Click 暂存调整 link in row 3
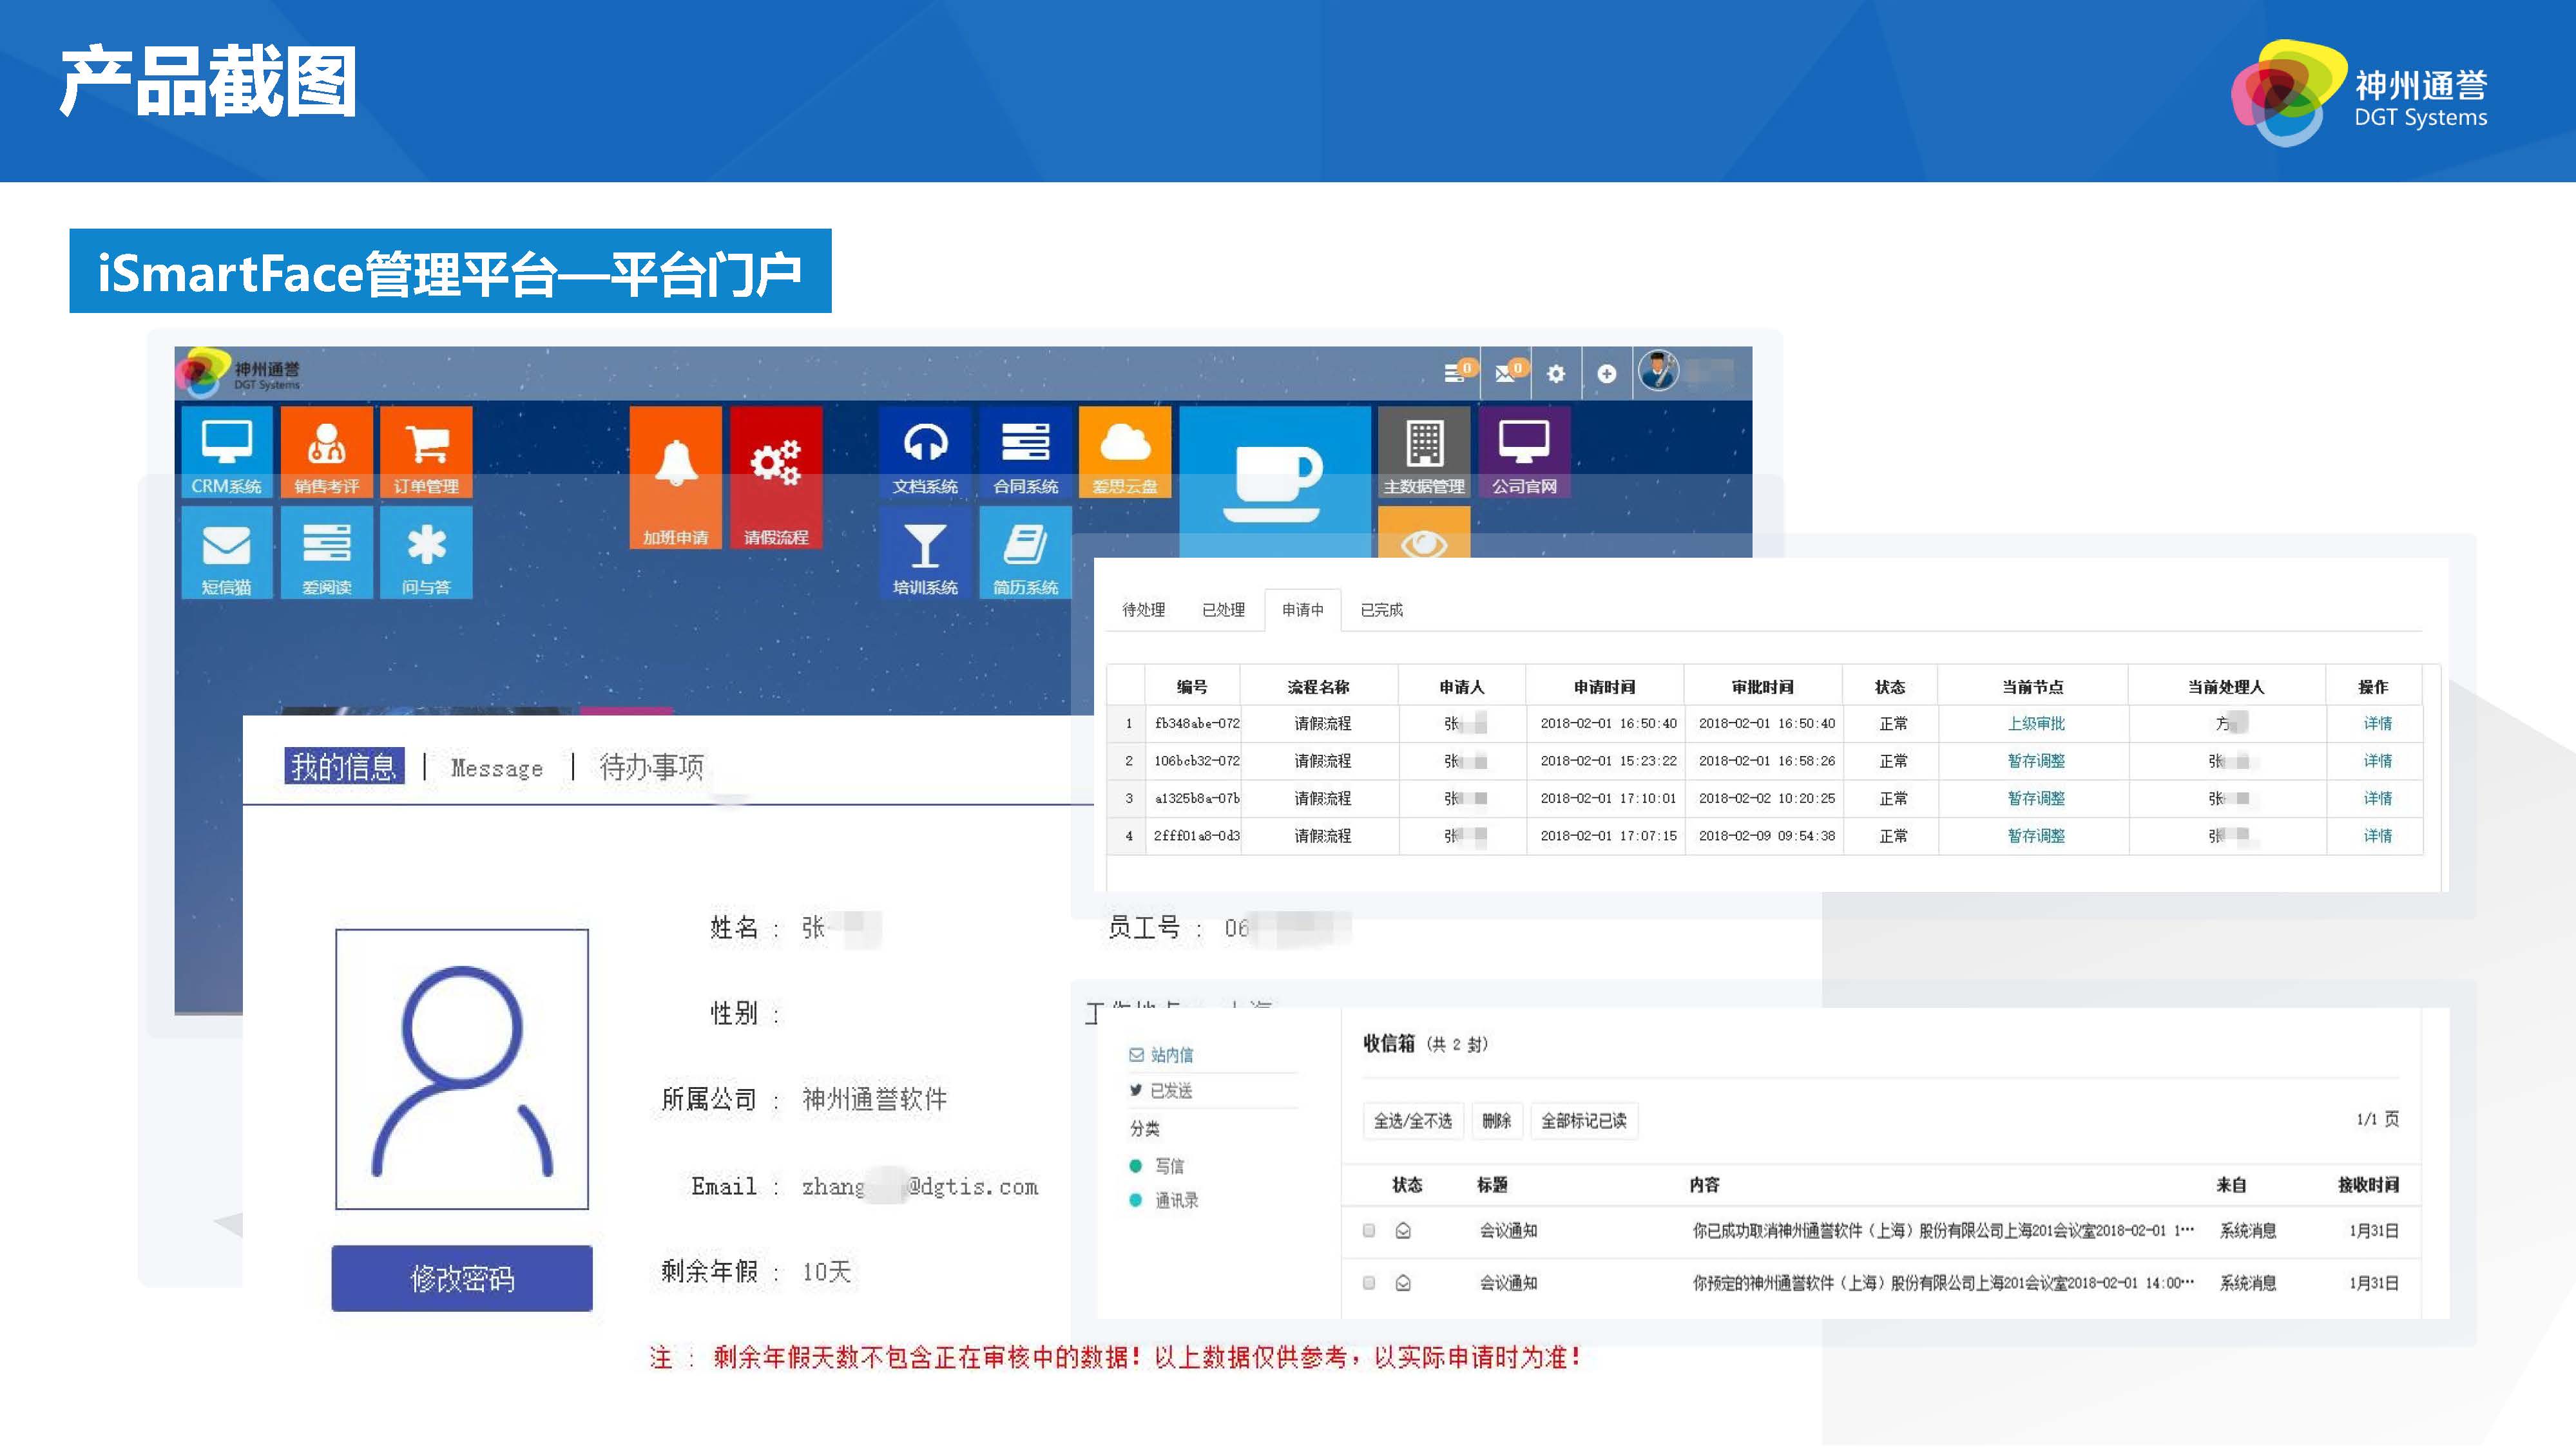Image resolution: width=2576 pixels, height=1449 pixels. pos(2036,799)
